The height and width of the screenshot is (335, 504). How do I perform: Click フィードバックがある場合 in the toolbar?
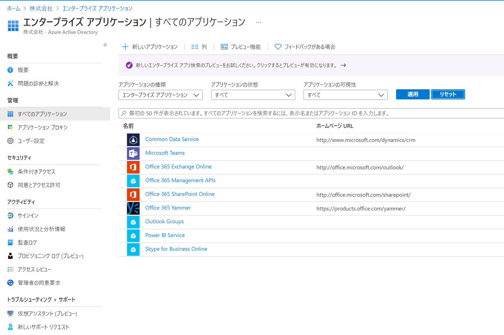(305, 47)
